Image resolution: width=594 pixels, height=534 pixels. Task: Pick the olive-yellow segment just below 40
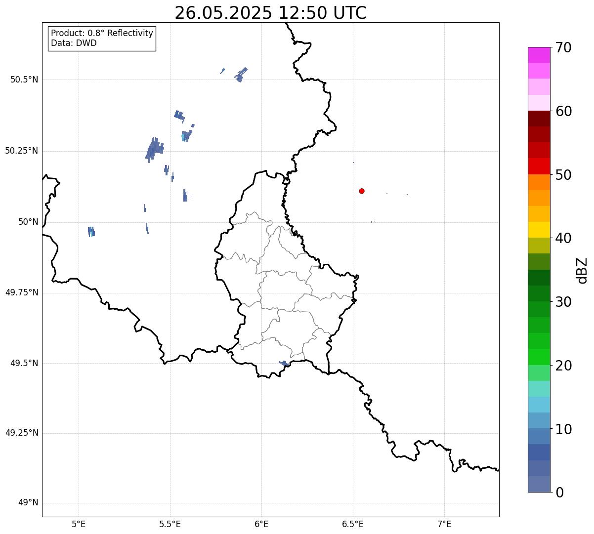click(539, 246)
